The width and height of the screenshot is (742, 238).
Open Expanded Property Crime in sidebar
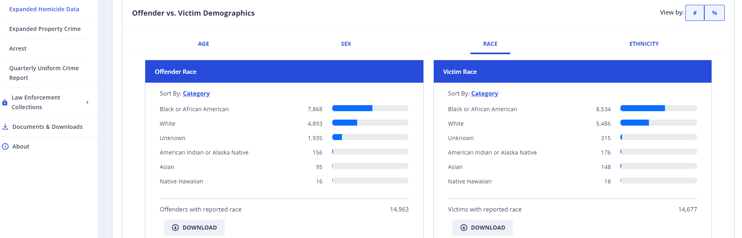click(x=45, y=29)
